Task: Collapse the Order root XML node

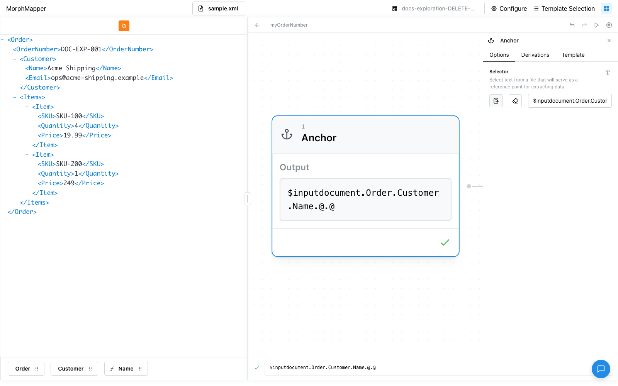Action: pyautogui.click(x=2, y=40)
